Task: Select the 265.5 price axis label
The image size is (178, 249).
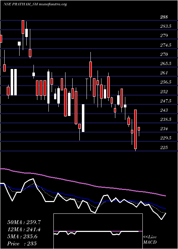Action: pyautogui.click(x=166, y=64)
